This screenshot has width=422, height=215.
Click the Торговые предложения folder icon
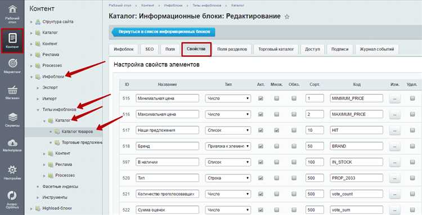click(x=57, y=142)
